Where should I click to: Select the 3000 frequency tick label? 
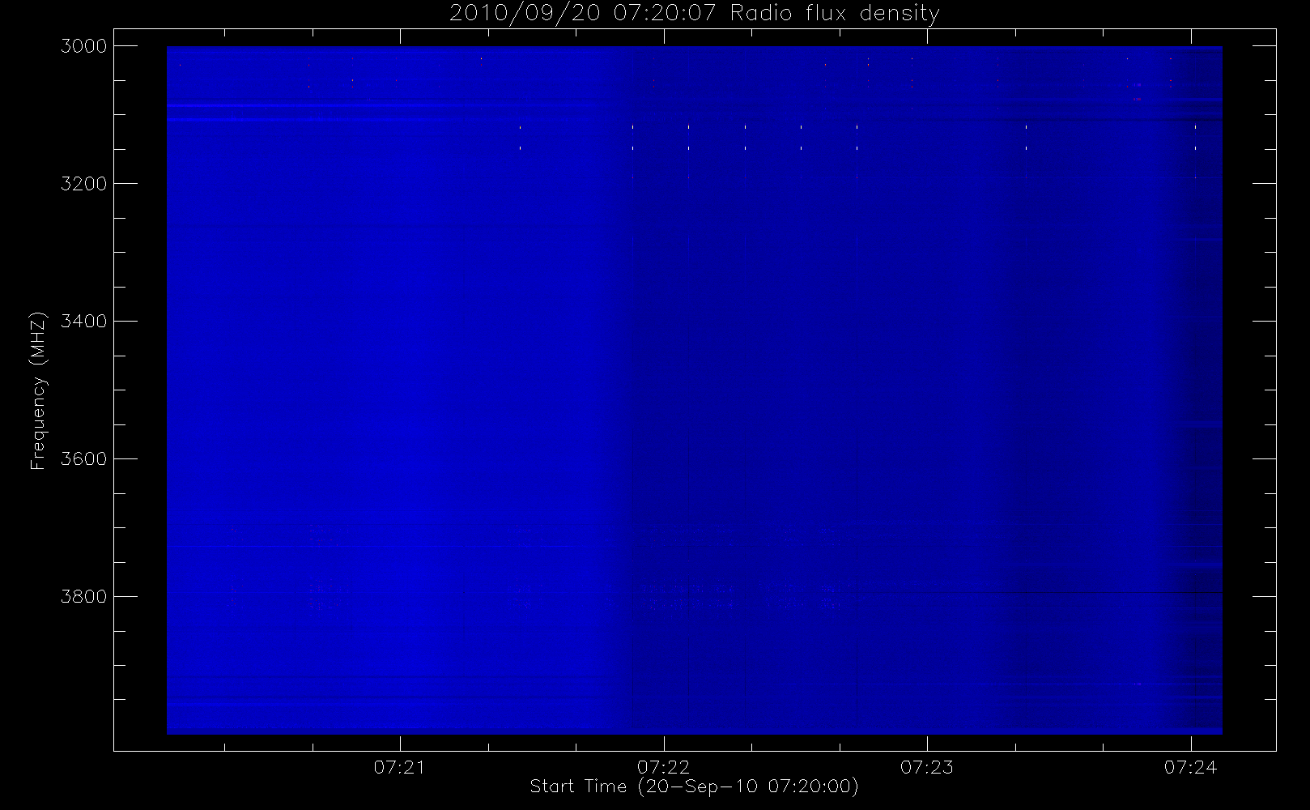click(x=84, y=46)
